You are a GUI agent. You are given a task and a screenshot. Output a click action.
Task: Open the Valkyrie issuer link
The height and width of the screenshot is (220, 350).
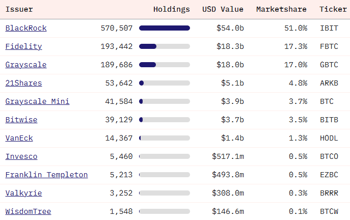point(24,193)
